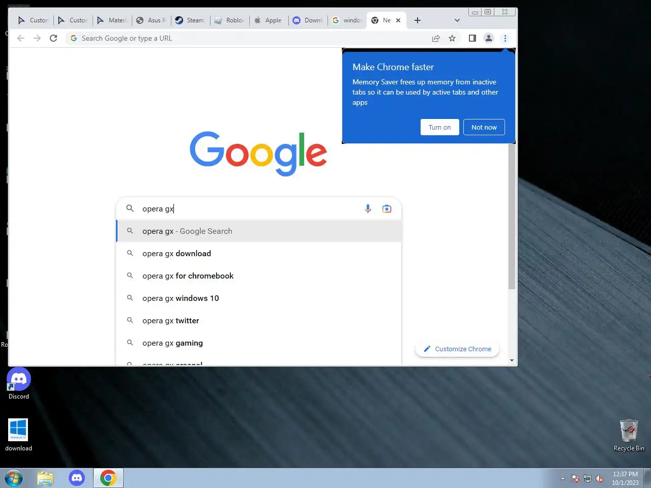Screen dimensions: 651x488
Task: Select the download desktop icon
Action: [x=19, y=435]
